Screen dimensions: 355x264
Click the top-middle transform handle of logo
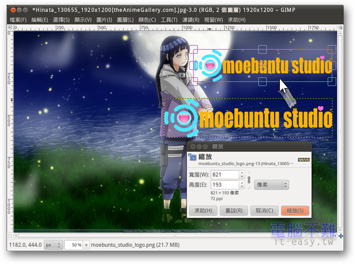(263, 49)
